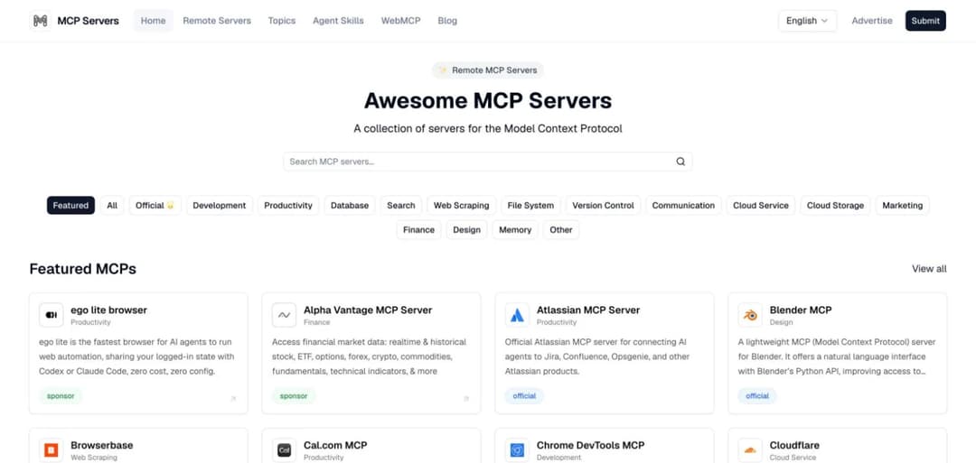This screenshot has width=976, height=463.
Task: Filter by Marketing category
Action: coord(903,205)
